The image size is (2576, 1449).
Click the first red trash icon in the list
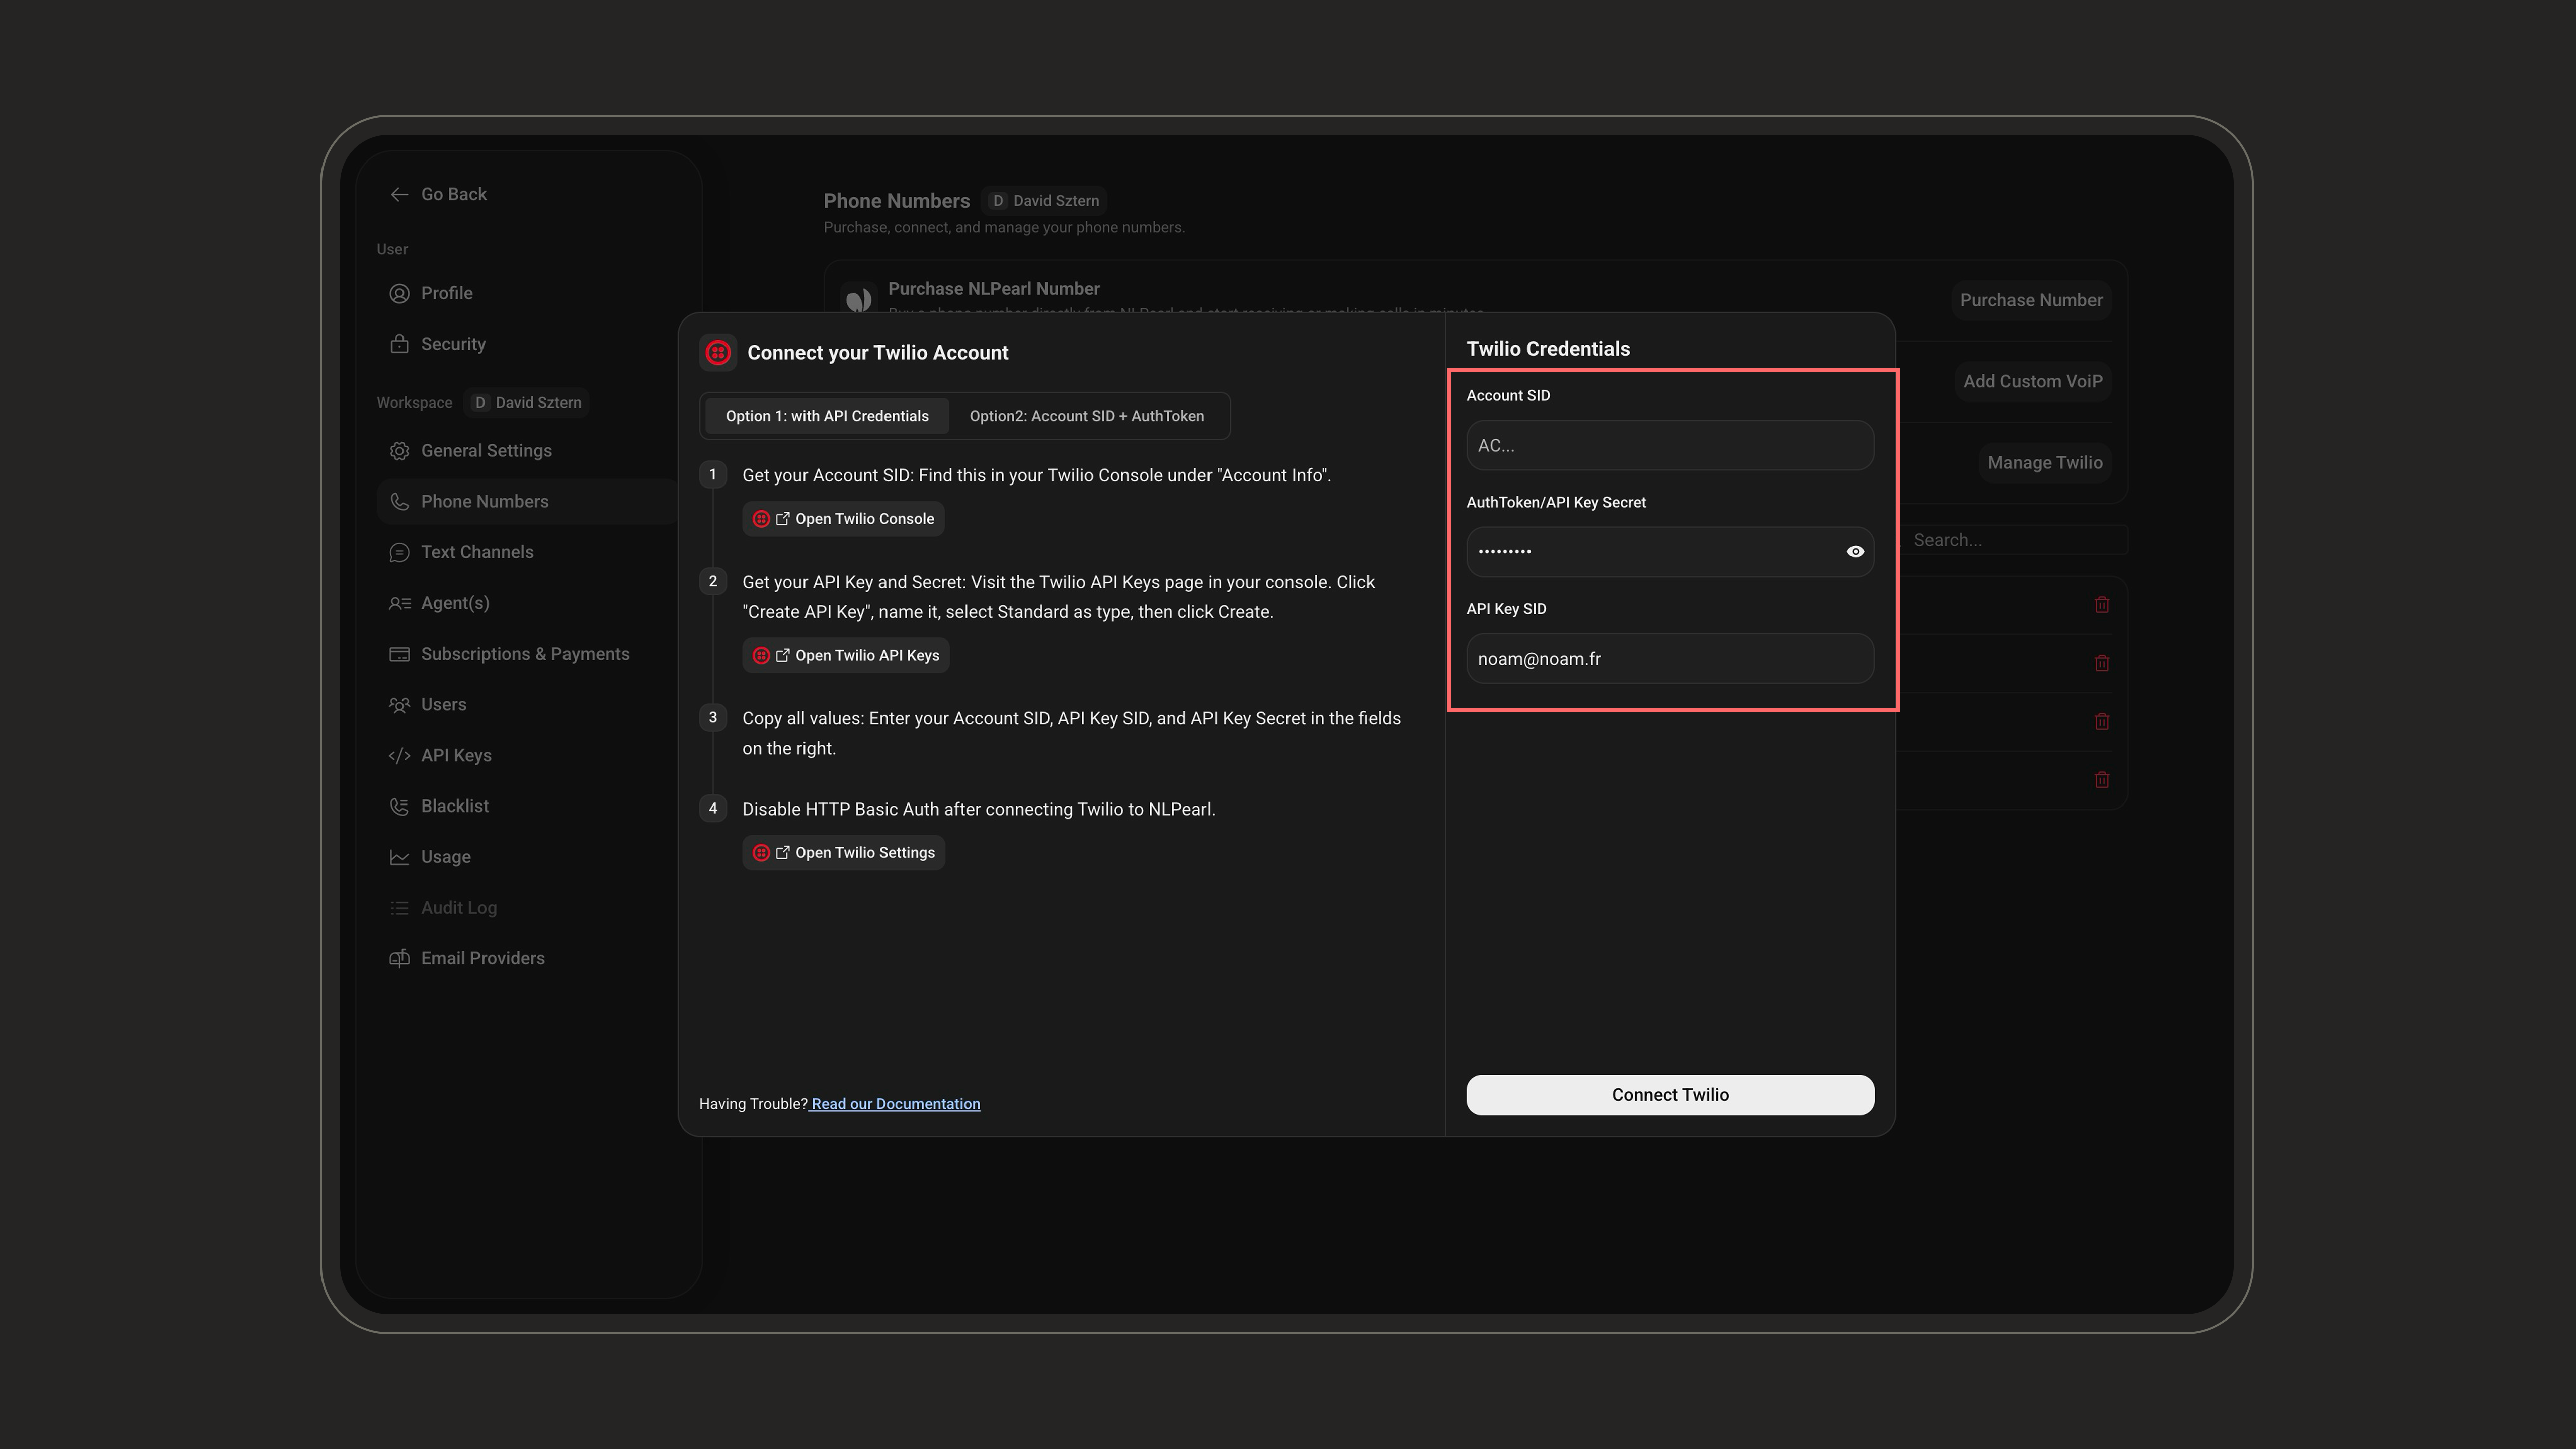(2101, 605)
